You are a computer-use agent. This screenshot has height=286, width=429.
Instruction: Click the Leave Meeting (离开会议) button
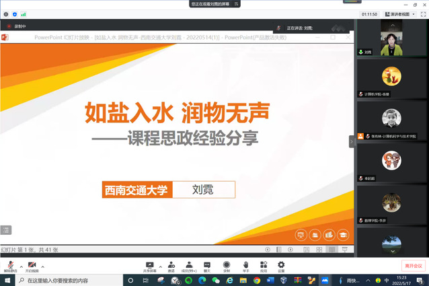[x=414, y=266]
